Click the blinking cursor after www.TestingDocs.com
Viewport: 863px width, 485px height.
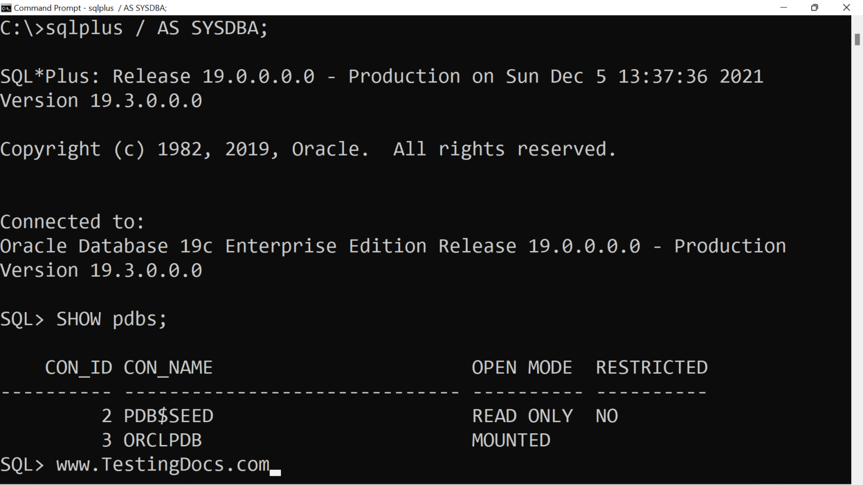point(275,472)
